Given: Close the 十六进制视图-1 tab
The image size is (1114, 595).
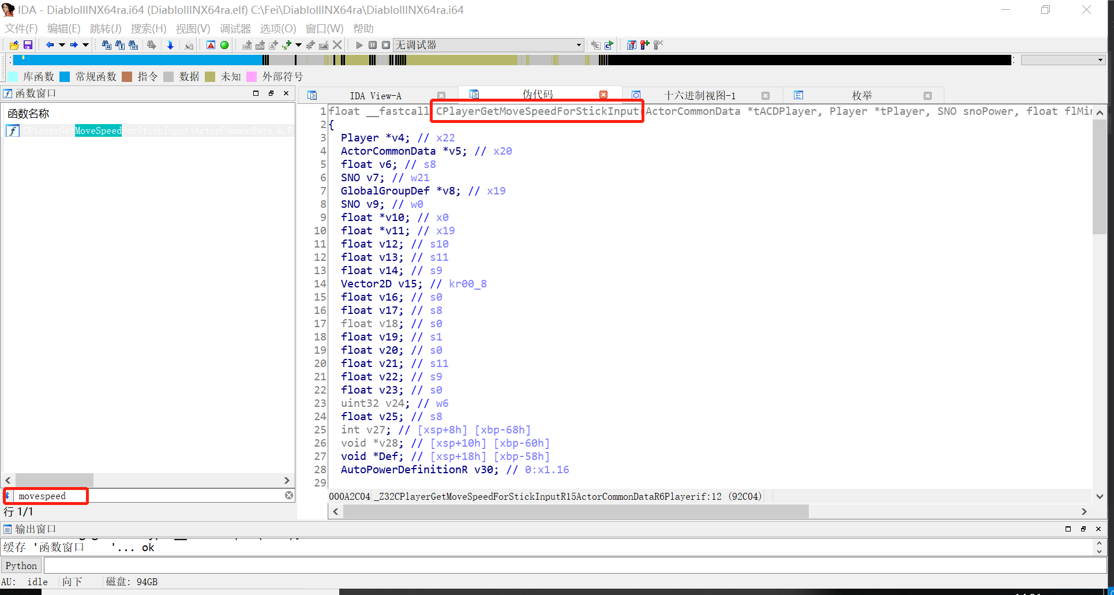Looking at the screenshot, I should click(x=766, y=96).
